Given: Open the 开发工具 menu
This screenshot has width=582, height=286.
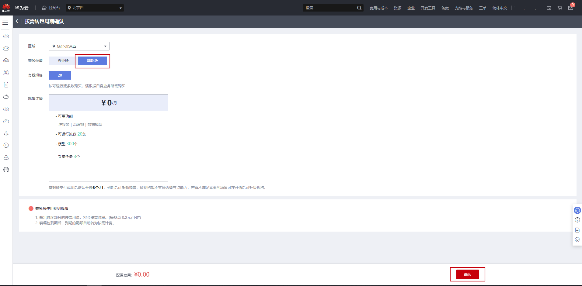Looking at the screenshot, I should [x=428, y=8].
